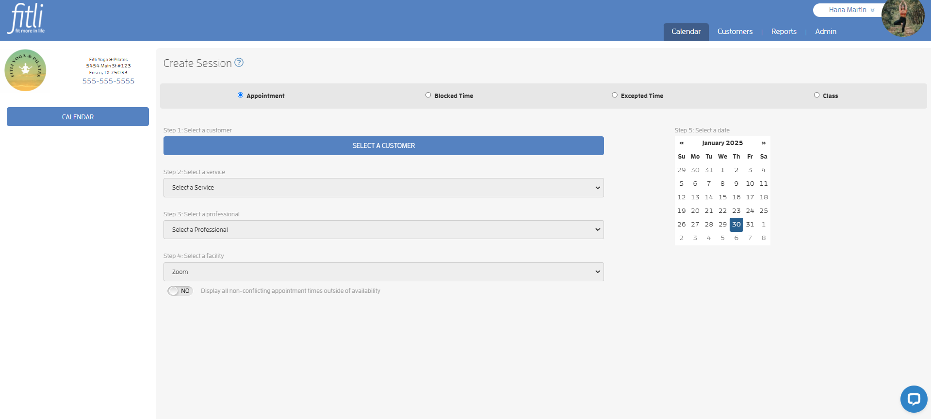
Task: Open the Create Session help icon
Action: (239, 63)
